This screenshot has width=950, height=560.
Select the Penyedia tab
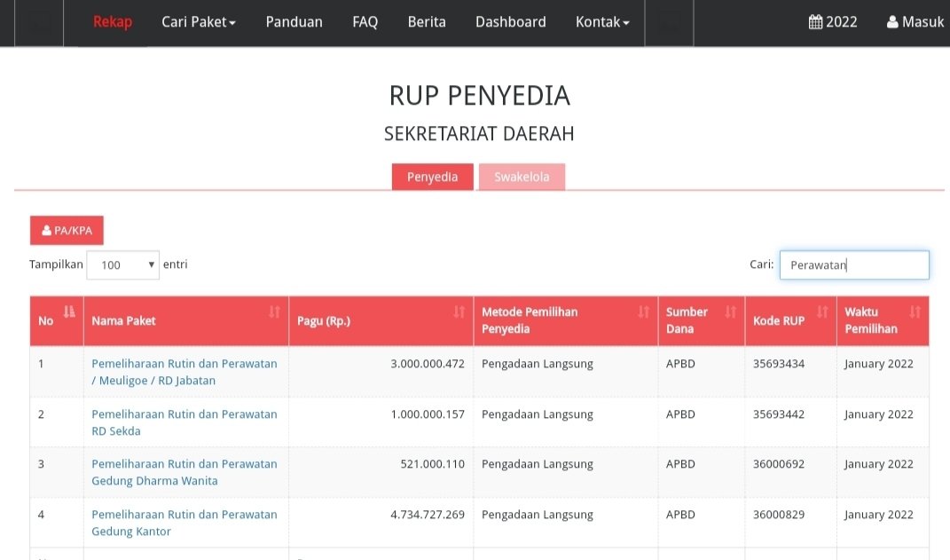click(433, 177)
